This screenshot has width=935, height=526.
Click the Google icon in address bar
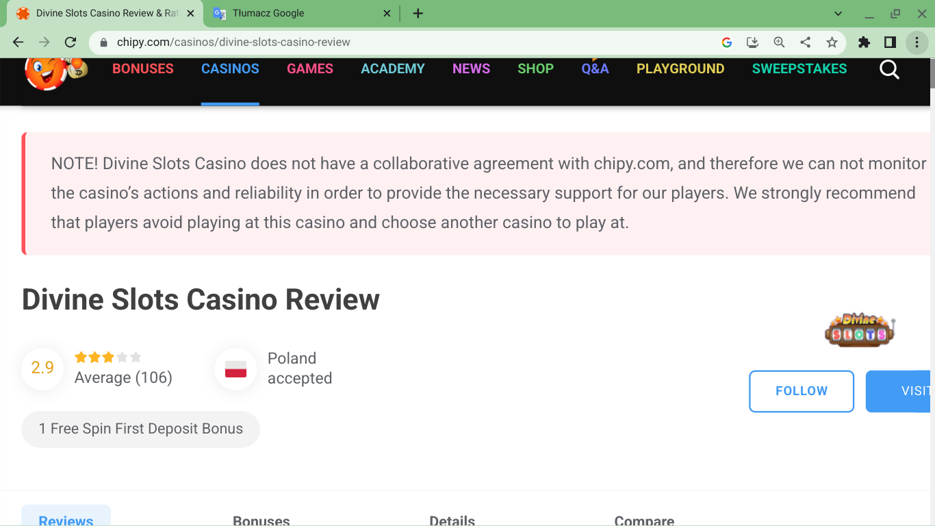tap(727, 42)
